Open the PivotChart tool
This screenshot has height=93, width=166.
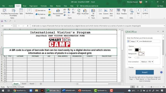tap(85, 12)
